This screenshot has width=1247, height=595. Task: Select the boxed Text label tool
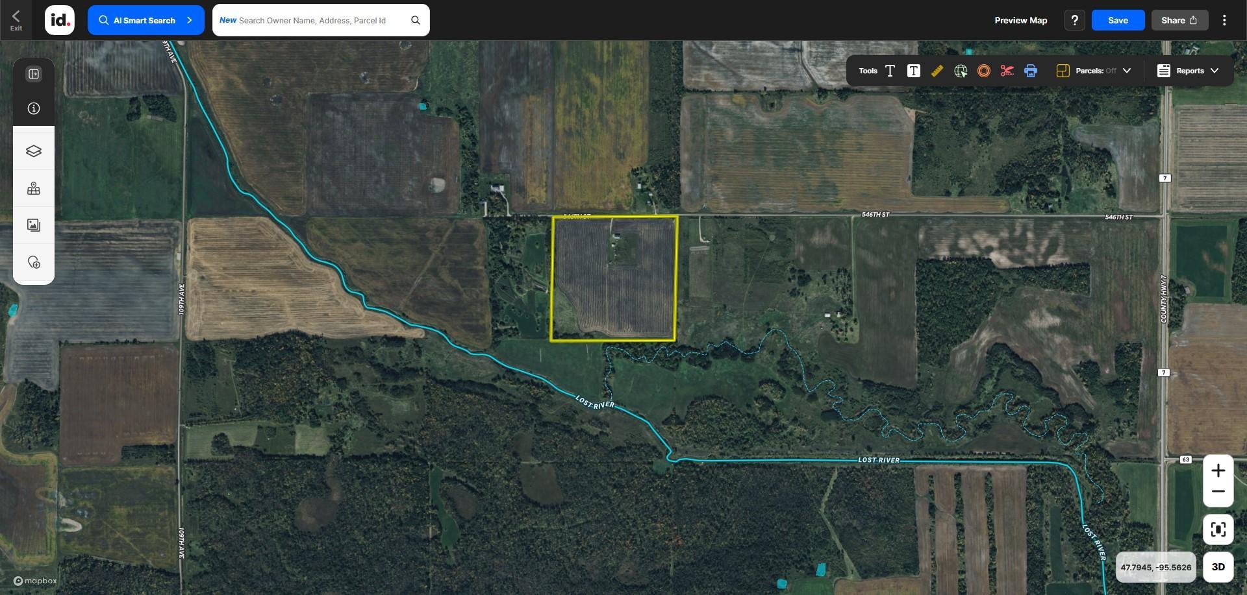tap(913, 71)
